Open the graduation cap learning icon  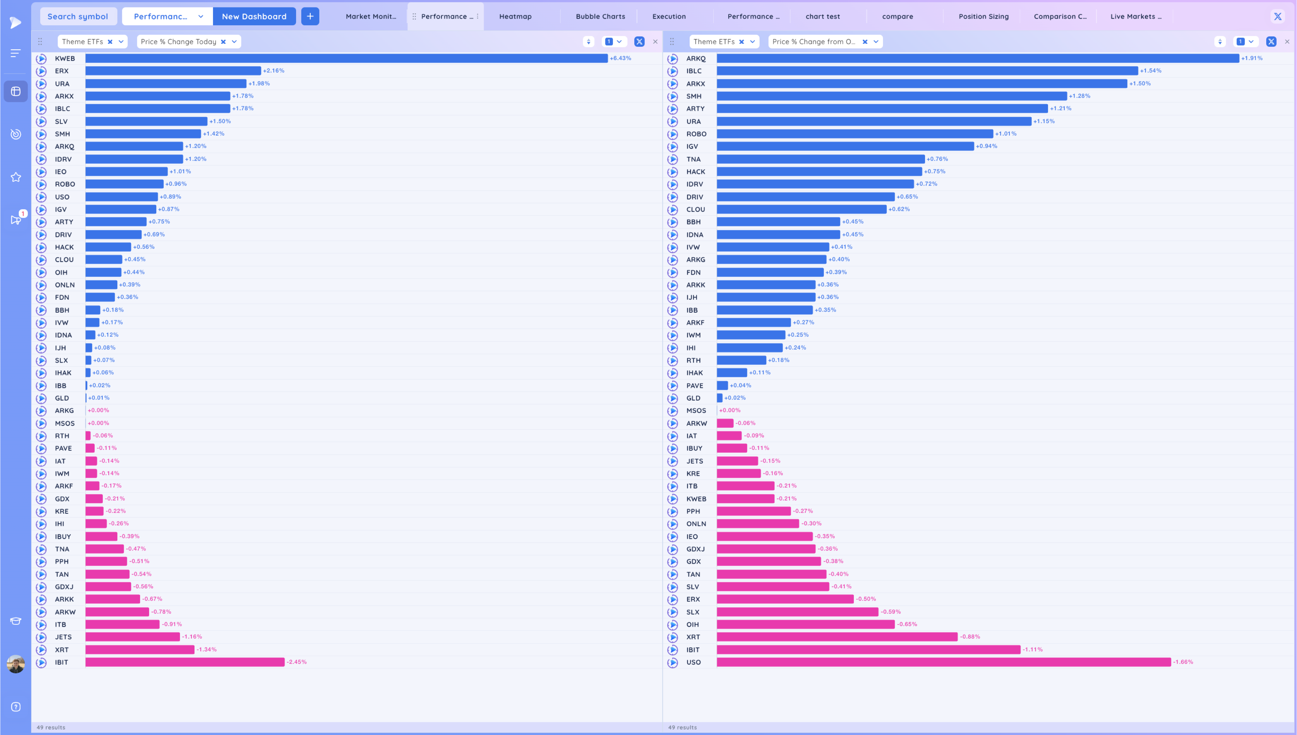(x=16, y=621)
